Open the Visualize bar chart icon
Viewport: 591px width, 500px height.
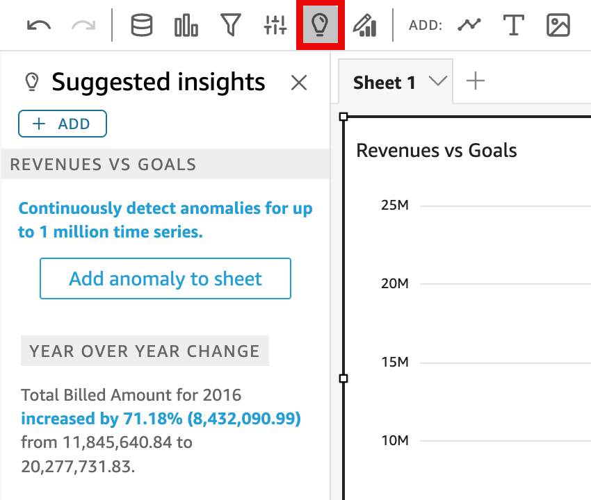pyautogui.click(x=186, y=25)
